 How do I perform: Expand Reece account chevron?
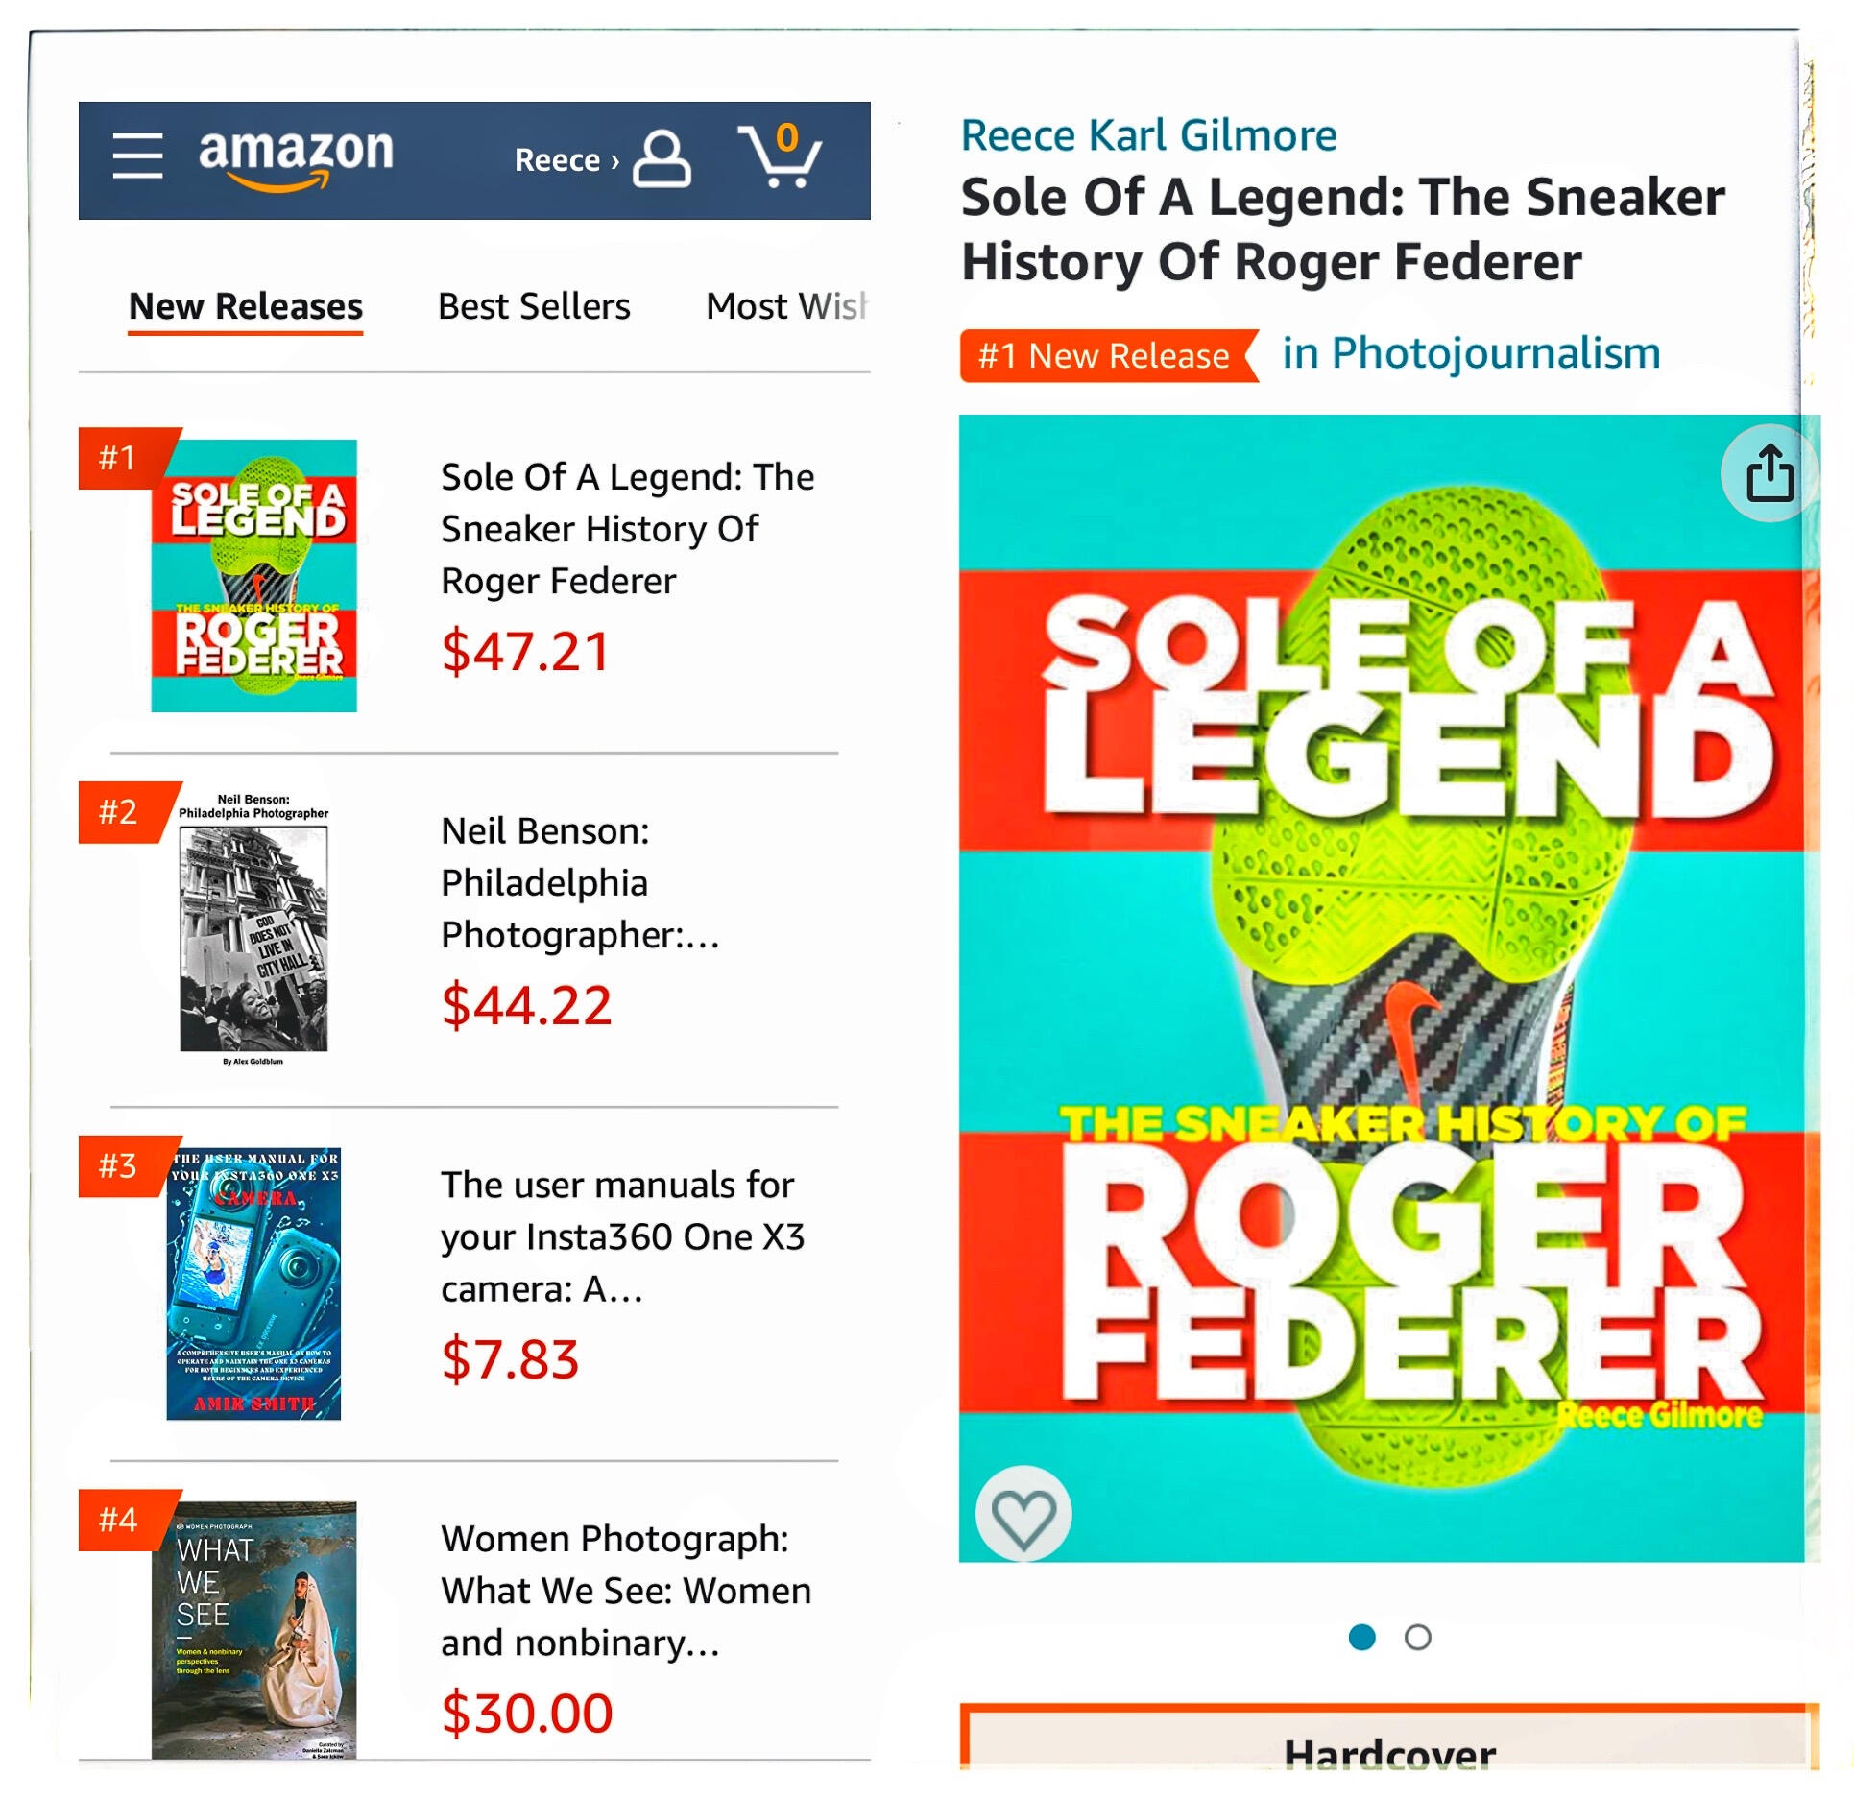point(615,160)
